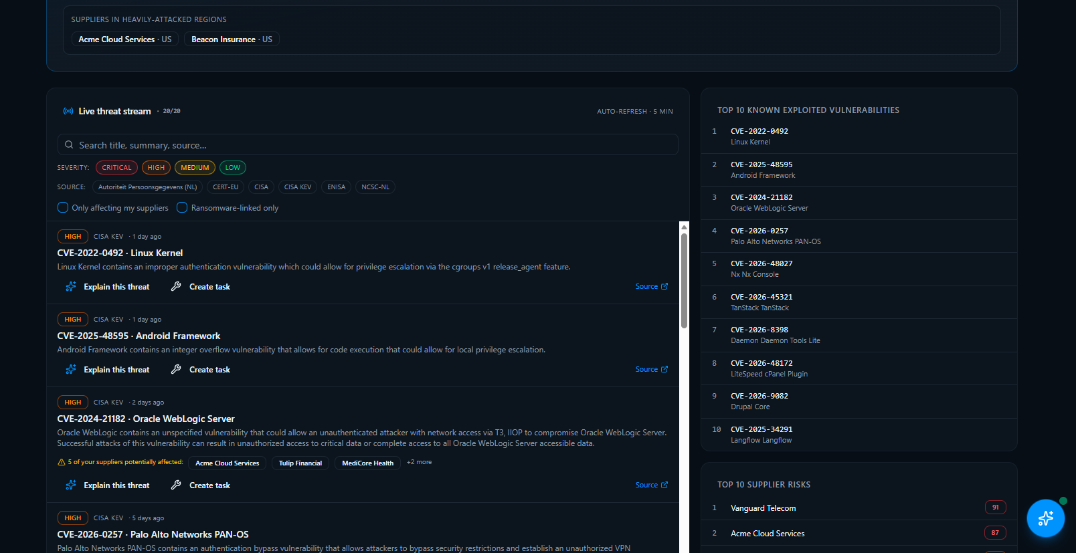Open external link icon for CVE-2022-0492 source

pyautogui.click(x=664, y=286)
